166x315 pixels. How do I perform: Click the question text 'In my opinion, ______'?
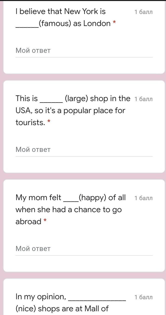click(x=41, y=297)
